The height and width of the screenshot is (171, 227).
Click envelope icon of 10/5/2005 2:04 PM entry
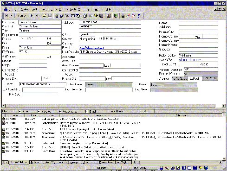pyautogui.click(x=3, y=147)
